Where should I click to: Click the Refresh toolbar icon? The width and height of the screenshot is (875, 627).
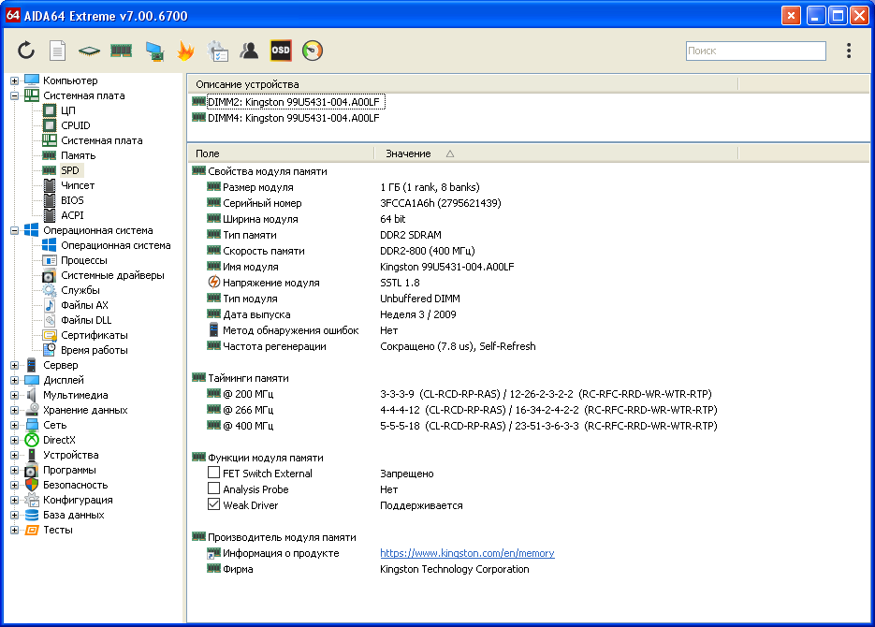tap(26, 51)
